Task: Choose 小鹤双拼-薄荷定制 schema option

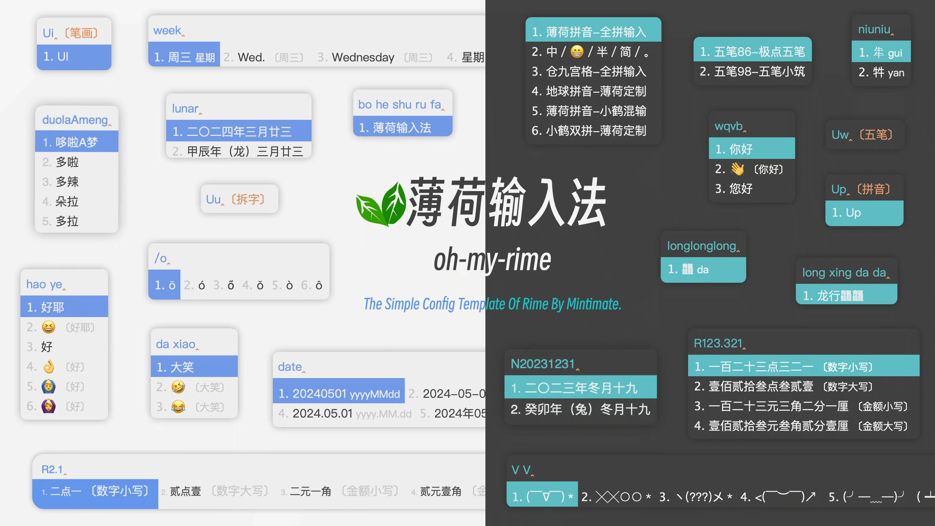Action: click(589, 130)
